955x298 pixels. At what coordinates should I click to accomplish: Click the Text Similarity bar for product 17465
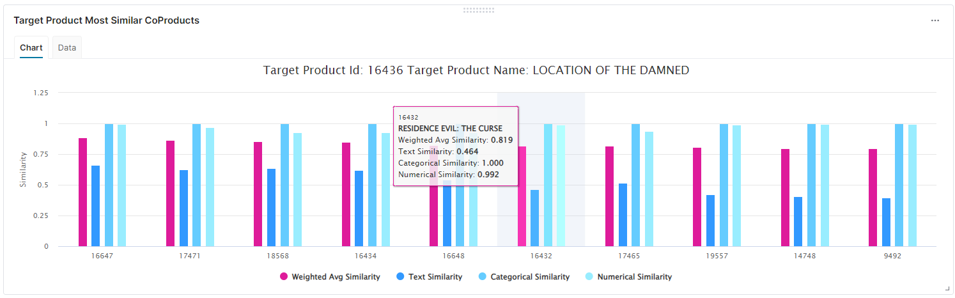pos(623,215)
